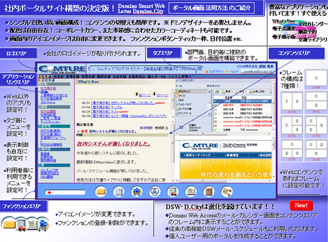
Task: Select the two-column frame layout thumbnail
Action: (x=292, y=101)
